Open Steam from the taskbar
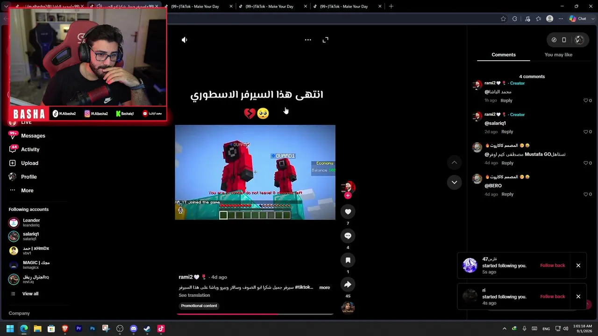Image resolution: width=598 pixels, height=336 pixels. coord(147,329)
